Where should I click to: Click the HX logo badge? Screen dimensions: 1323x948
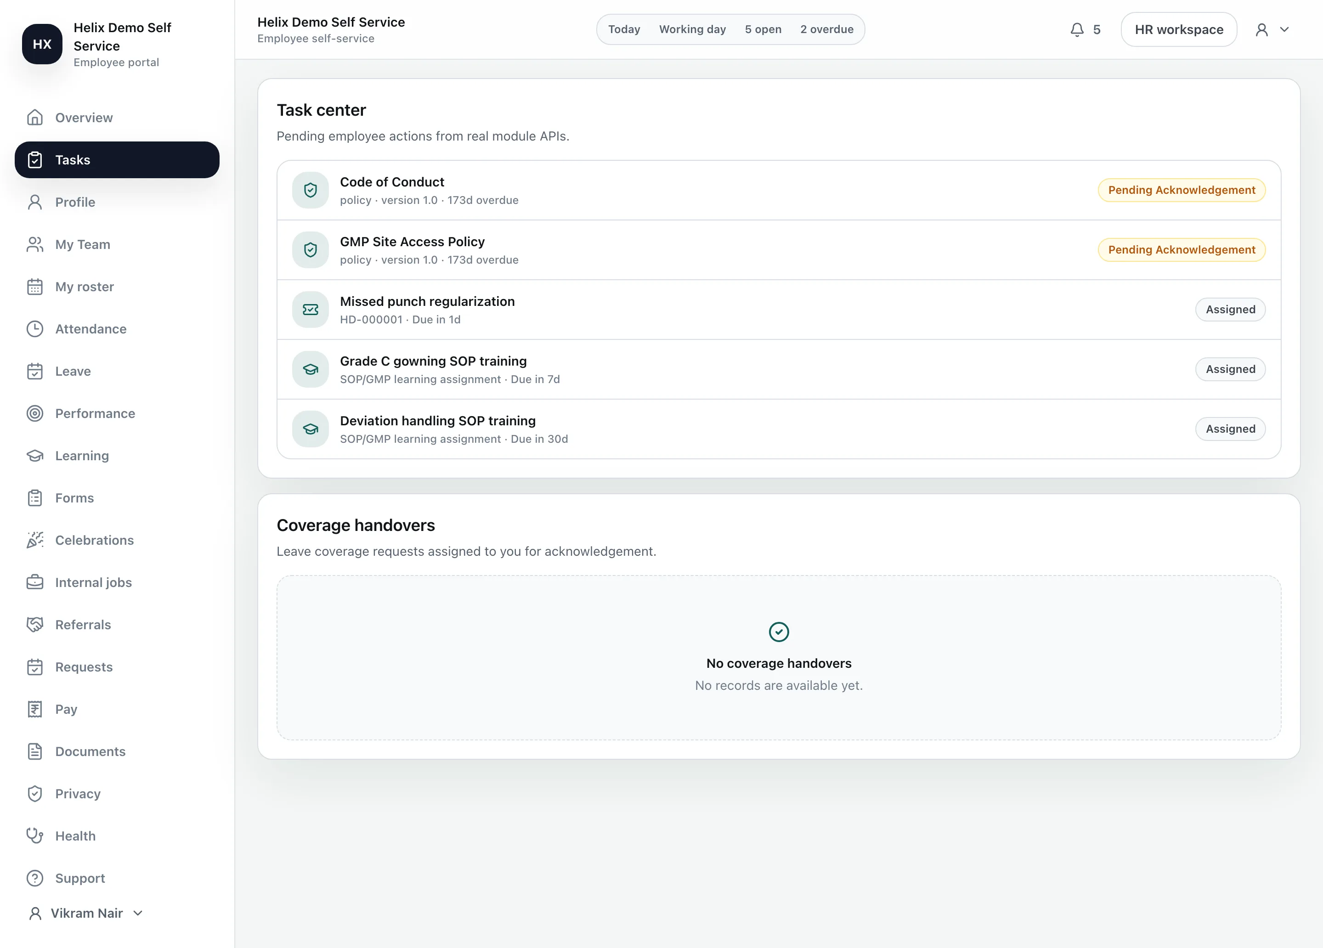42,45
